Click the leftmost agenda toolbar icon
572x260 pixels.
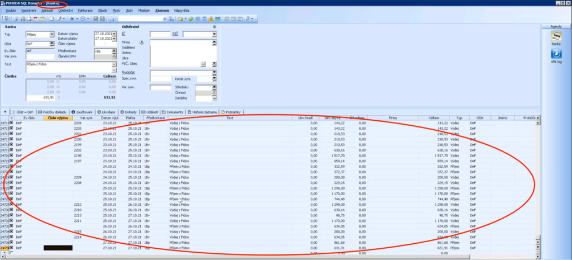[x=7, y=18]
